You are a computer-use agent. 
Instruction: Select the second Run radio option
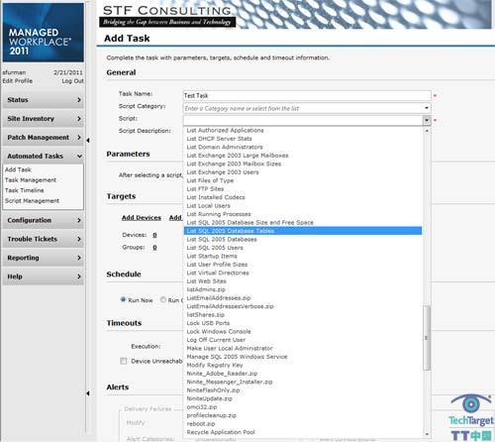[162, 299]
